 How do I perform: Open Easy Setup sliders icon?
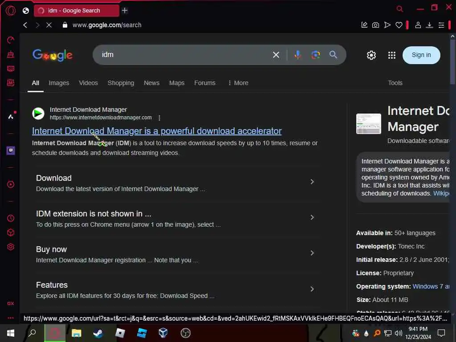441,25
